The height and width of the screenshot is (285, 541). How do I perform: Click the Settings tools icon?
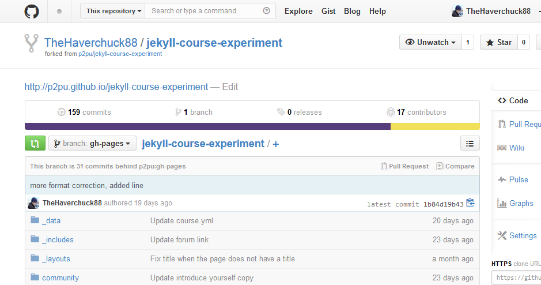(502, 235)
